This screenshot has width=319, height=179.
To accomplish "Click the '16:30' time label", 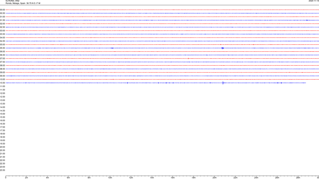I will point(2,124).
